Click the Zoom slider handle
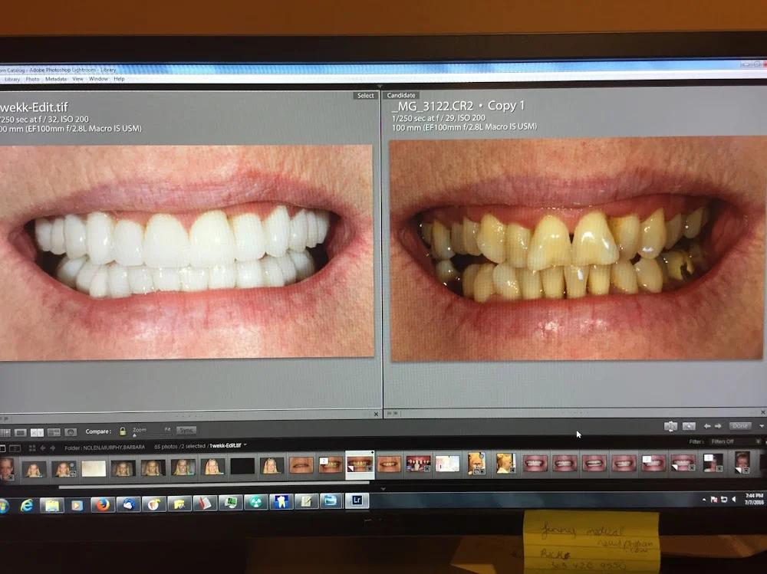Screen dimensions: 767x574 point(134,435)
